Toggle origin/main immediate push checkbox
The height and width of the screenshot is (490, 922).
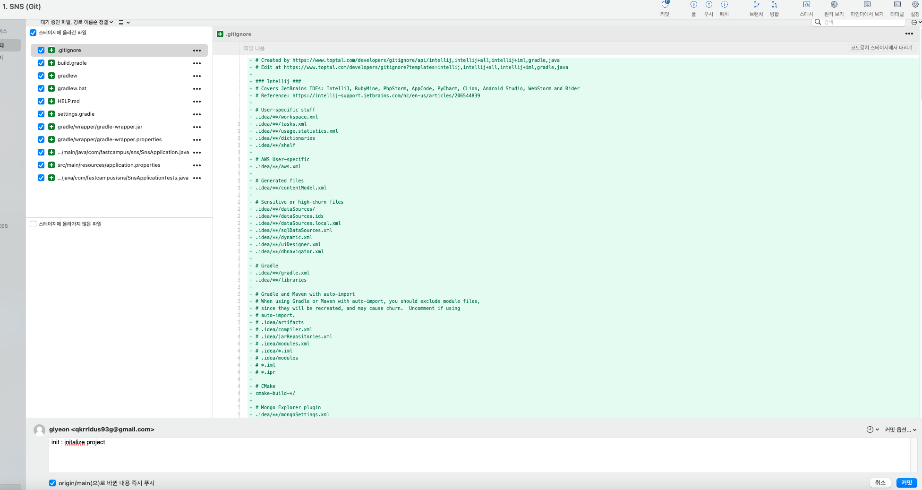pyautogui.click(x=52, y=483)
